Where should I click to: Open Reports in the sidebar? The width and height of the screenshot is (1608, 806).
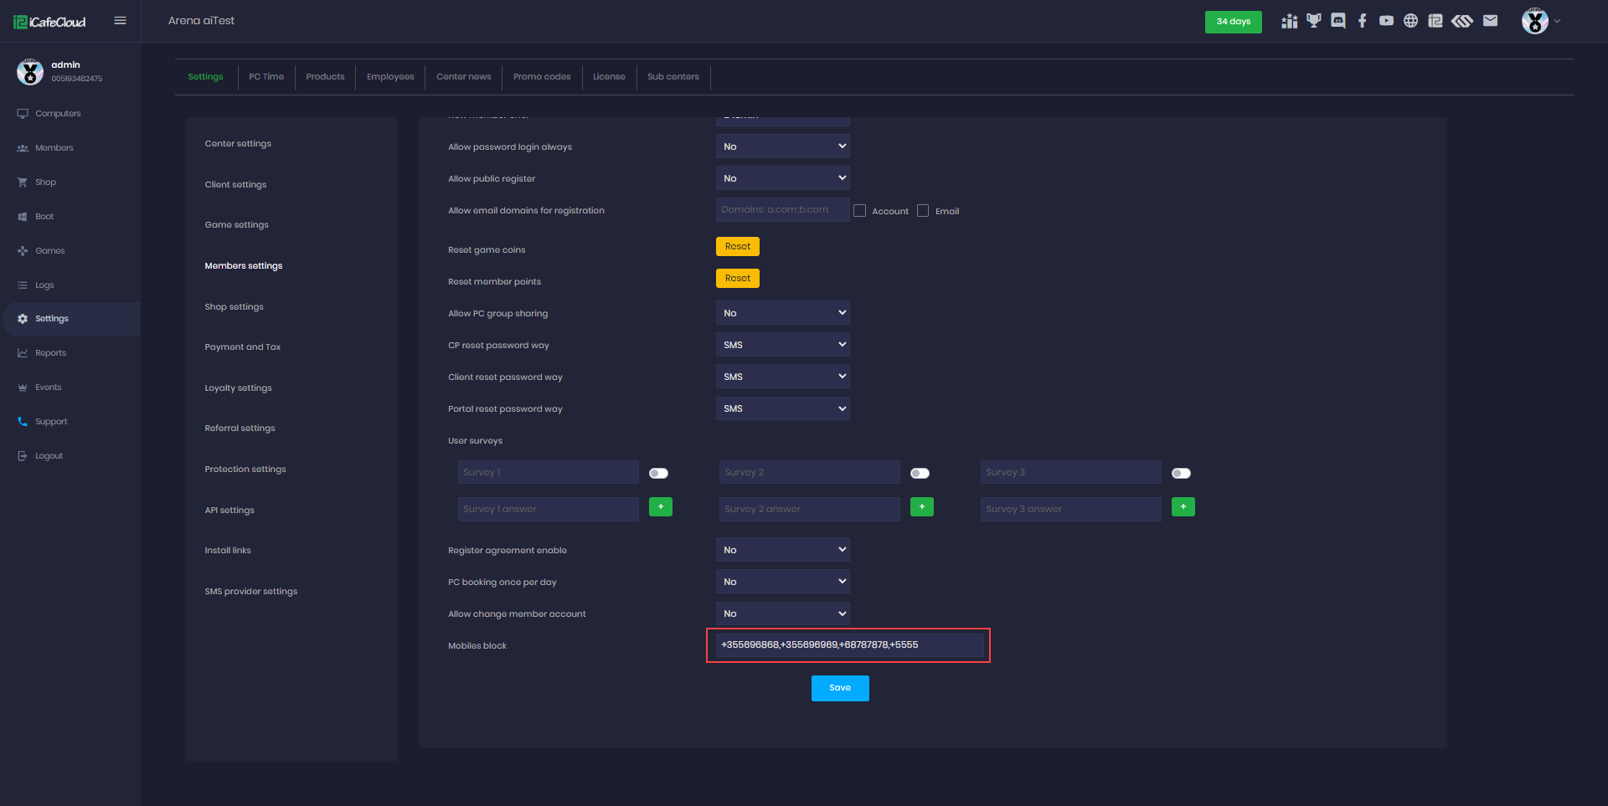click(50, 353)
